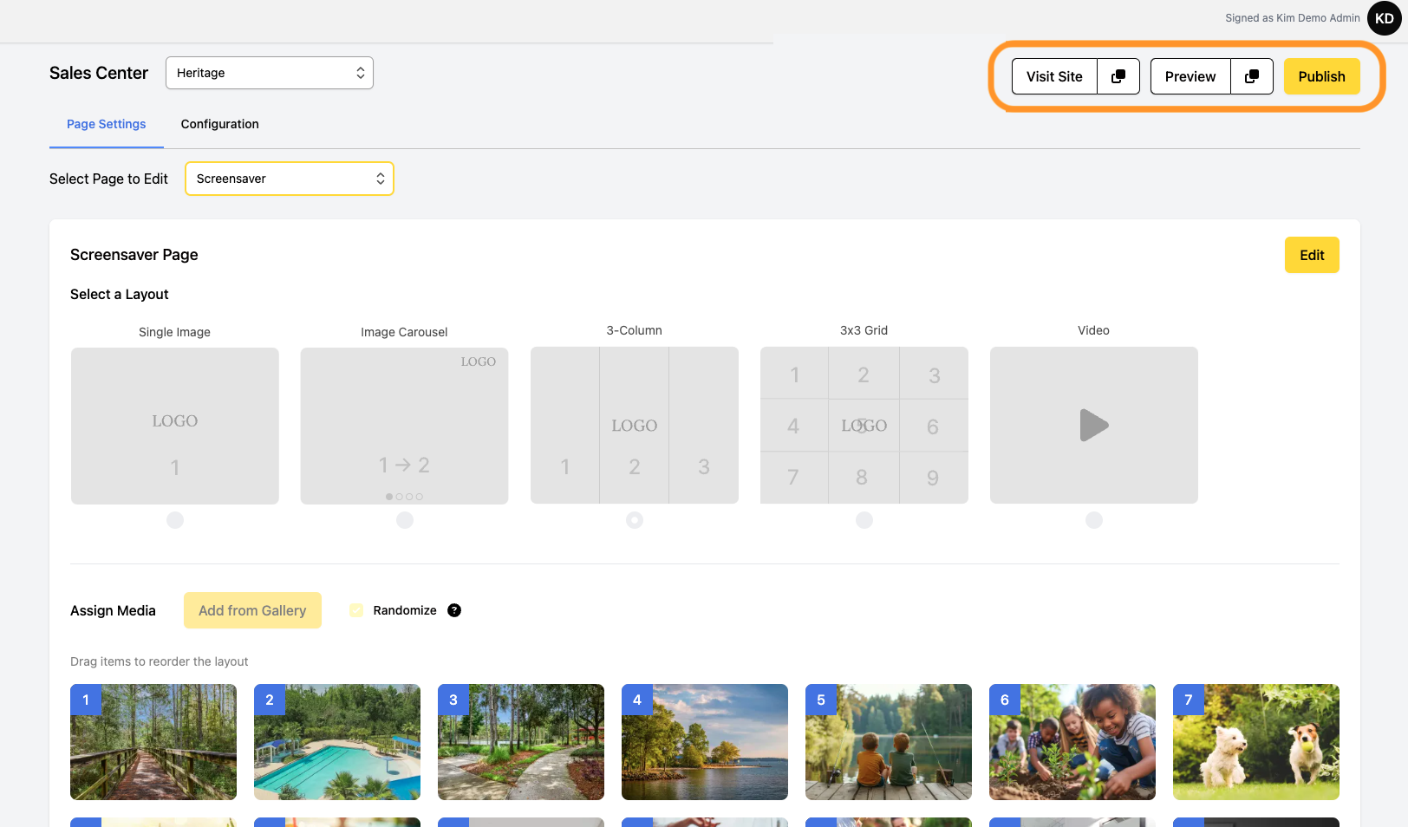Choose the 3-Column layout preview
The image size is (1408, 827).
pyautogui.click(x=635, y=425)
